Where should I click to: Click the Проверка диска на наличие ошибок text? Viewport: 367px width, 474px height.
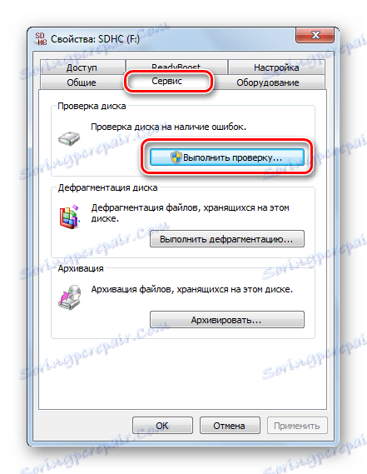click(x=169, y=127)
